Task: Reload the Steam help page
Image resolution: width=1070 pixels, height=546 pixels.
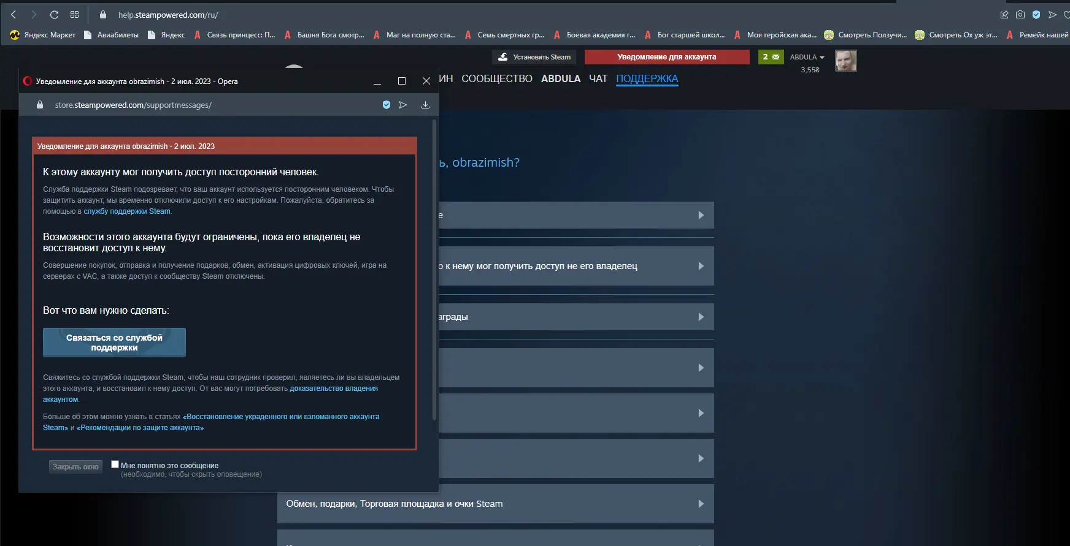Action: tap(54, 15)
